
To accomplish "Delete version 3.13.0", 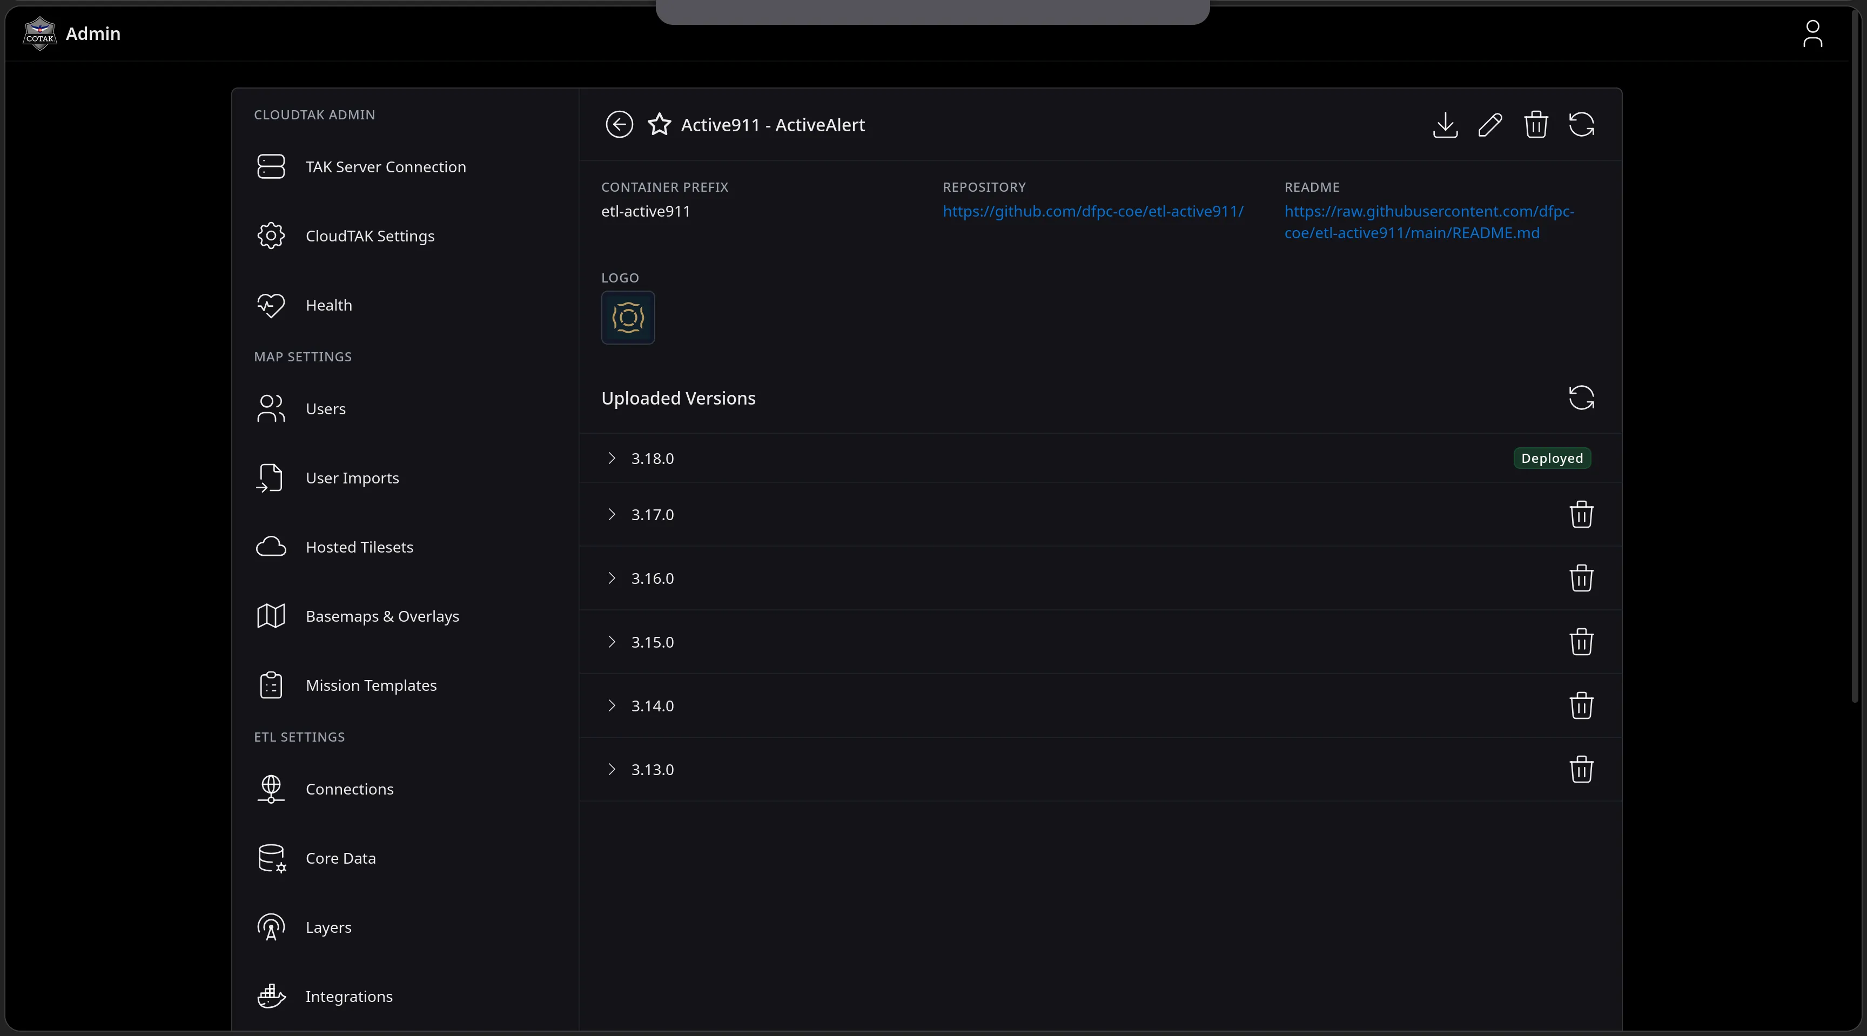I will click(1581, 769).
